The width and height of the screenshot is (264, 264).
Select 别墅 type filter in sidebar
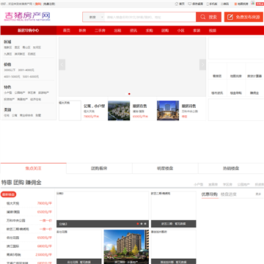tap(38, 115)
